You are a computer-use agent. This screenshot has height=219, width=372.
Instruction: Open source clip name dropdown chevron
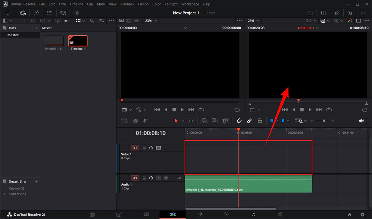[185, 28]
